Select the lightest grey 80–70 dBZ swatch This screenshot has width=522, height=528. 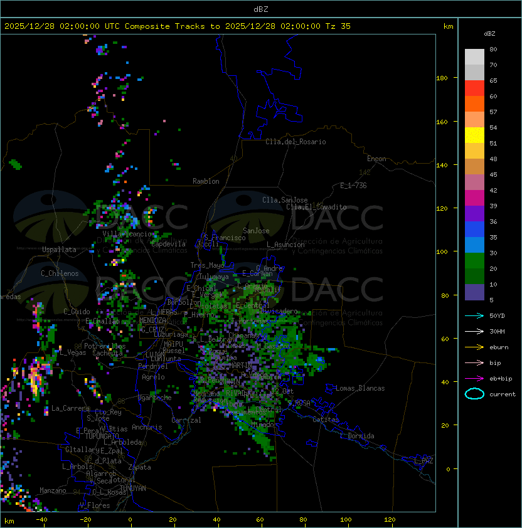[474, 57]
